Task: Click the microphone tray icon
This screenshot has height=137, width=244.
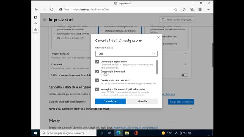Action: 181,133
